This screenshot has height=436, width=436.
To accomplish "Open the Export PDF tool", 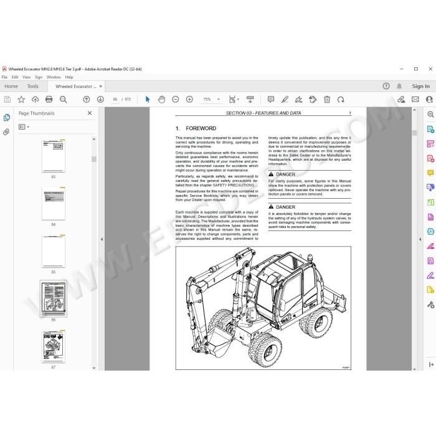I will pyautogui.click(x=430, y=129).
